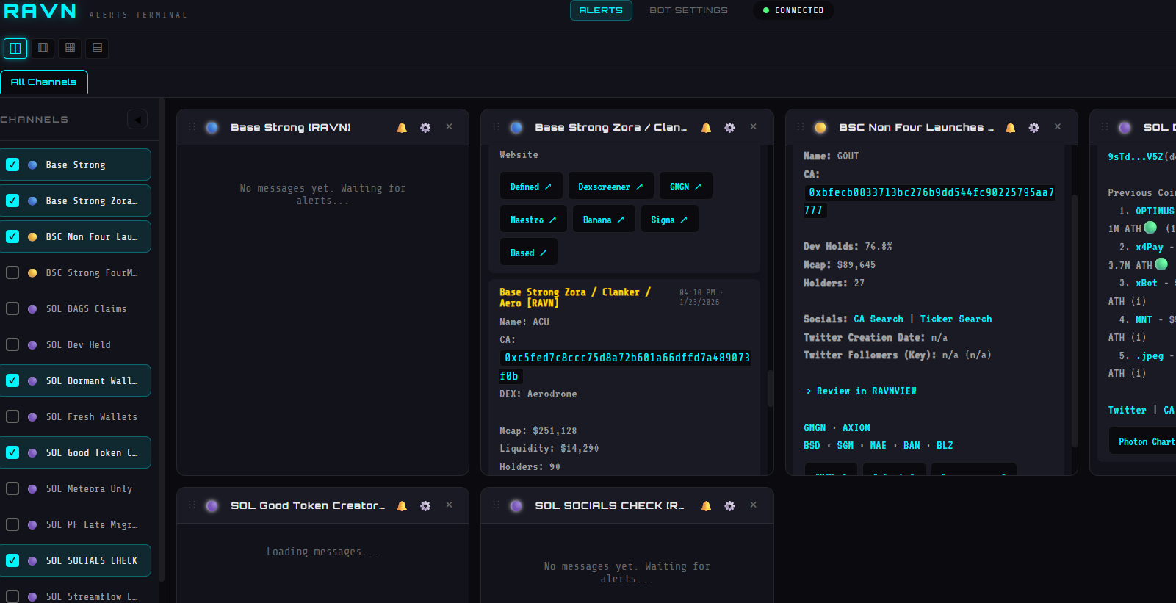Switch to the stacked rows layout
The image size is (1176, 603).
(97, 48)
